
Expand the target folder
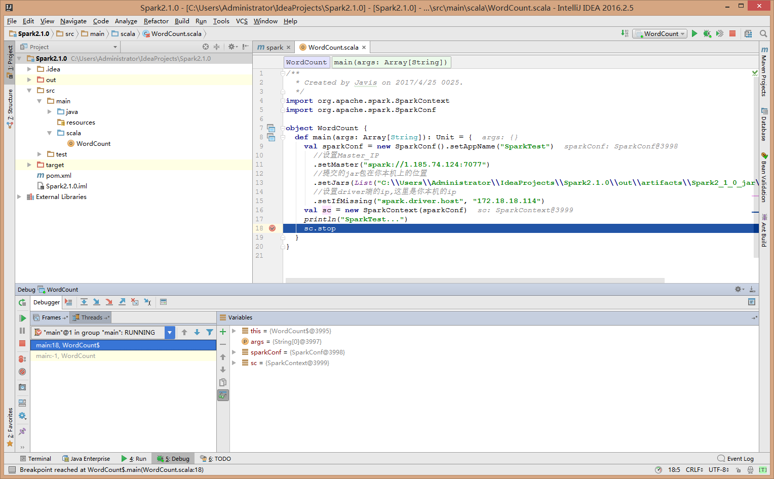29,165
